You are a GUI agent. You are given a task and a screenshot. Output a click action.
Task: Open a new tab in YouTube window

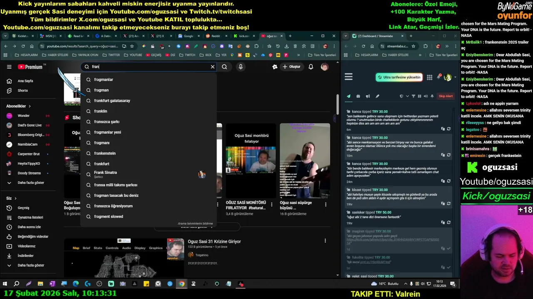pyautogui.click(x=290, y=36)
